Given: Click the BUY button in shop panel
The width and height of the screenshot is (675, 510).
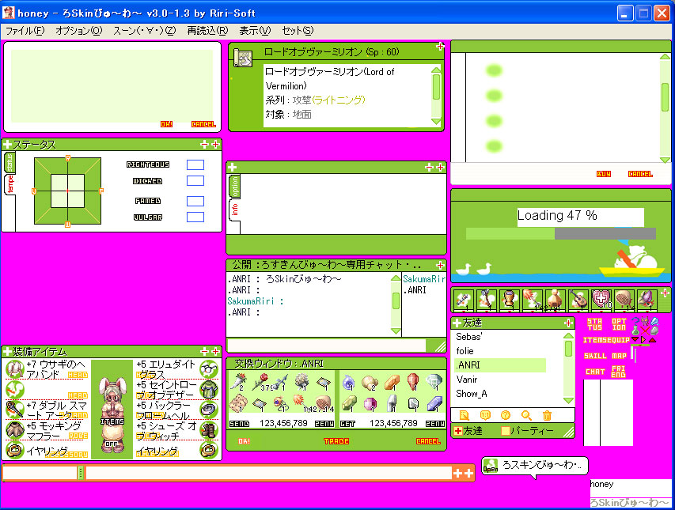Looking at the screenshot, I should point(604,174).
